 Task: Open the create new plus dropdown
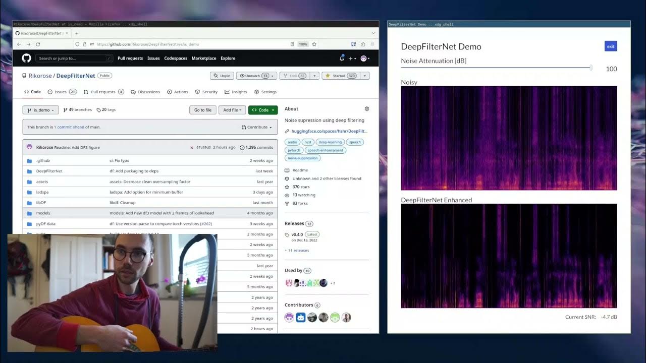(x=352, y=58)
